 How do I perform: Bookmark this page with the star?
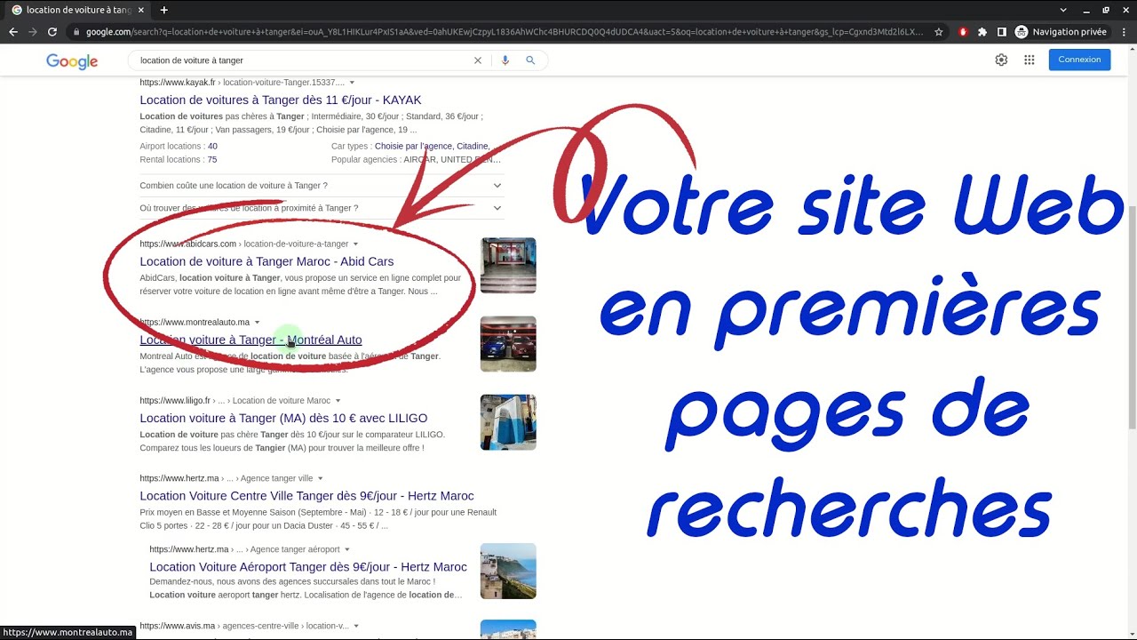(x=939, y=32)
